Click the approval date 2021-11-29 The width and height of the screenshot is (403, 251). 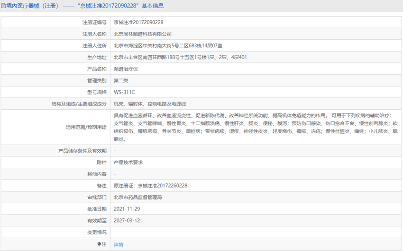click(x=127, y=209)
